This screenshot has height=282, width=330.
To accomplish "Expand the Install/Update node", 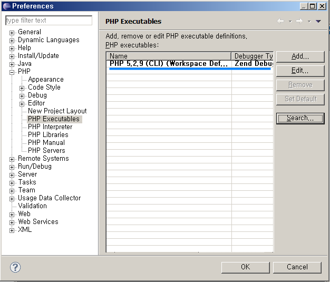I will pos(12,56).
